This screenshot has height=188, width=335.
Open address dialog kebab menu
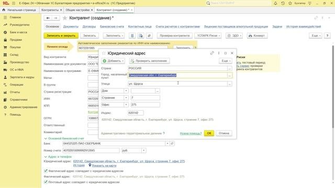[219, 53]
